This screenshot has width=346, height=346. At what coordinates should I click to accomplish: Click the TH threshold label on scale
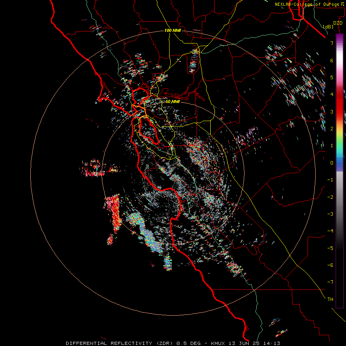coord(330,299)
